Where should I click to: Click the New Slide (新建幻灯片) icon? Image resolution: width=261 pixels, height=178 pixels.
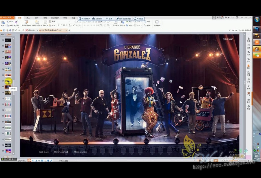click(x=37, y=22)
